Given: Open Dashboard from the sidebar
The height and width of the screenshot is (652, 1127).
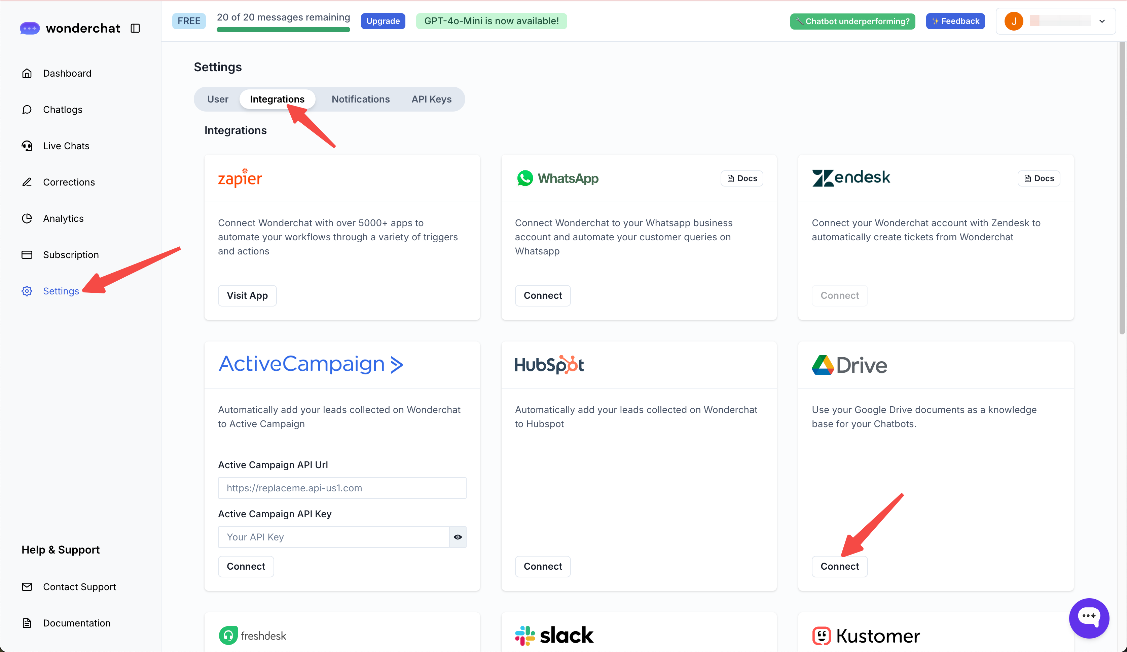Looking at the screenshot, I should (x=67, y=73).
